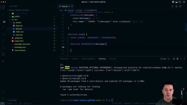The width and height of the screenshot is (187, 105).
Task: Click the Run Code play icon
Action: click(173, 6)
